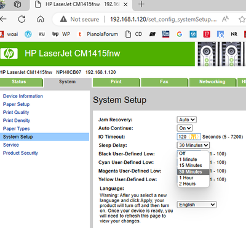The width and height of the screenshot is (246, 228).
Task: Open the Product Security link
Action: point(20,153)
